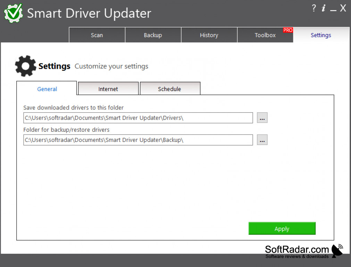Switch to the Scan tab

click(x=97, y=35)
